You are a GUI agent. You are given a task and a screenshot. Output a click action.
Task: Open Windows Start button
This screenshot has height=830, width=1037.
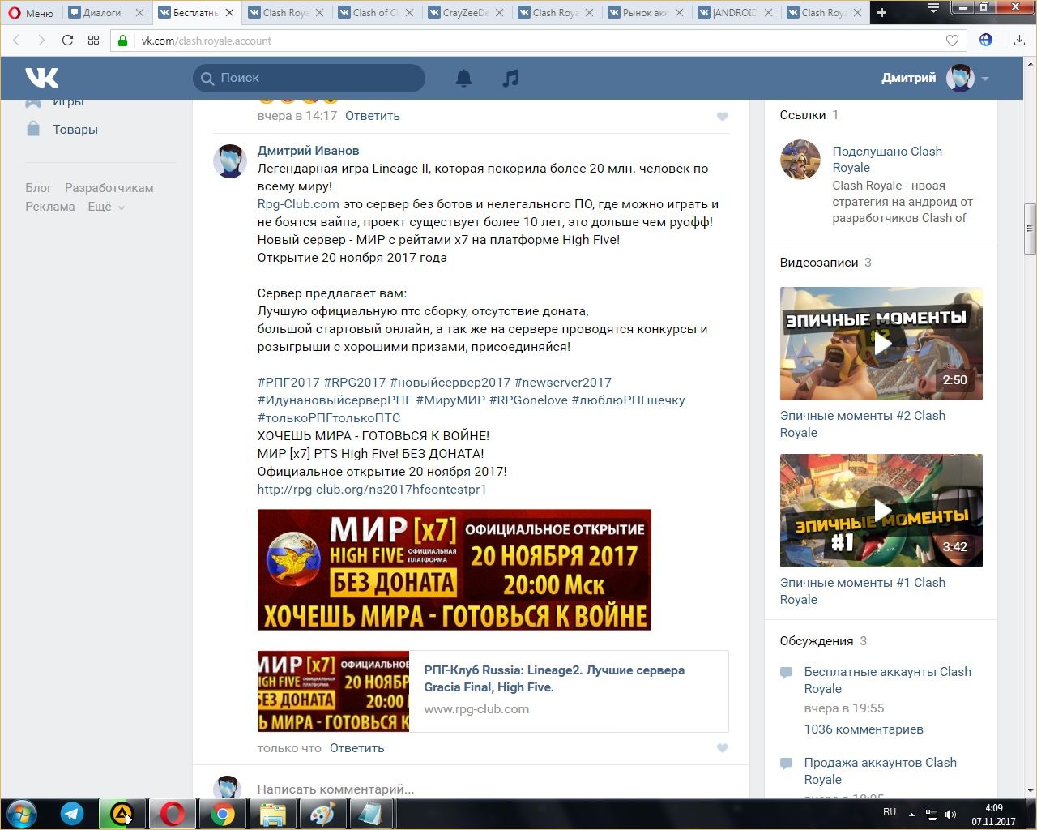pos(21,814)
